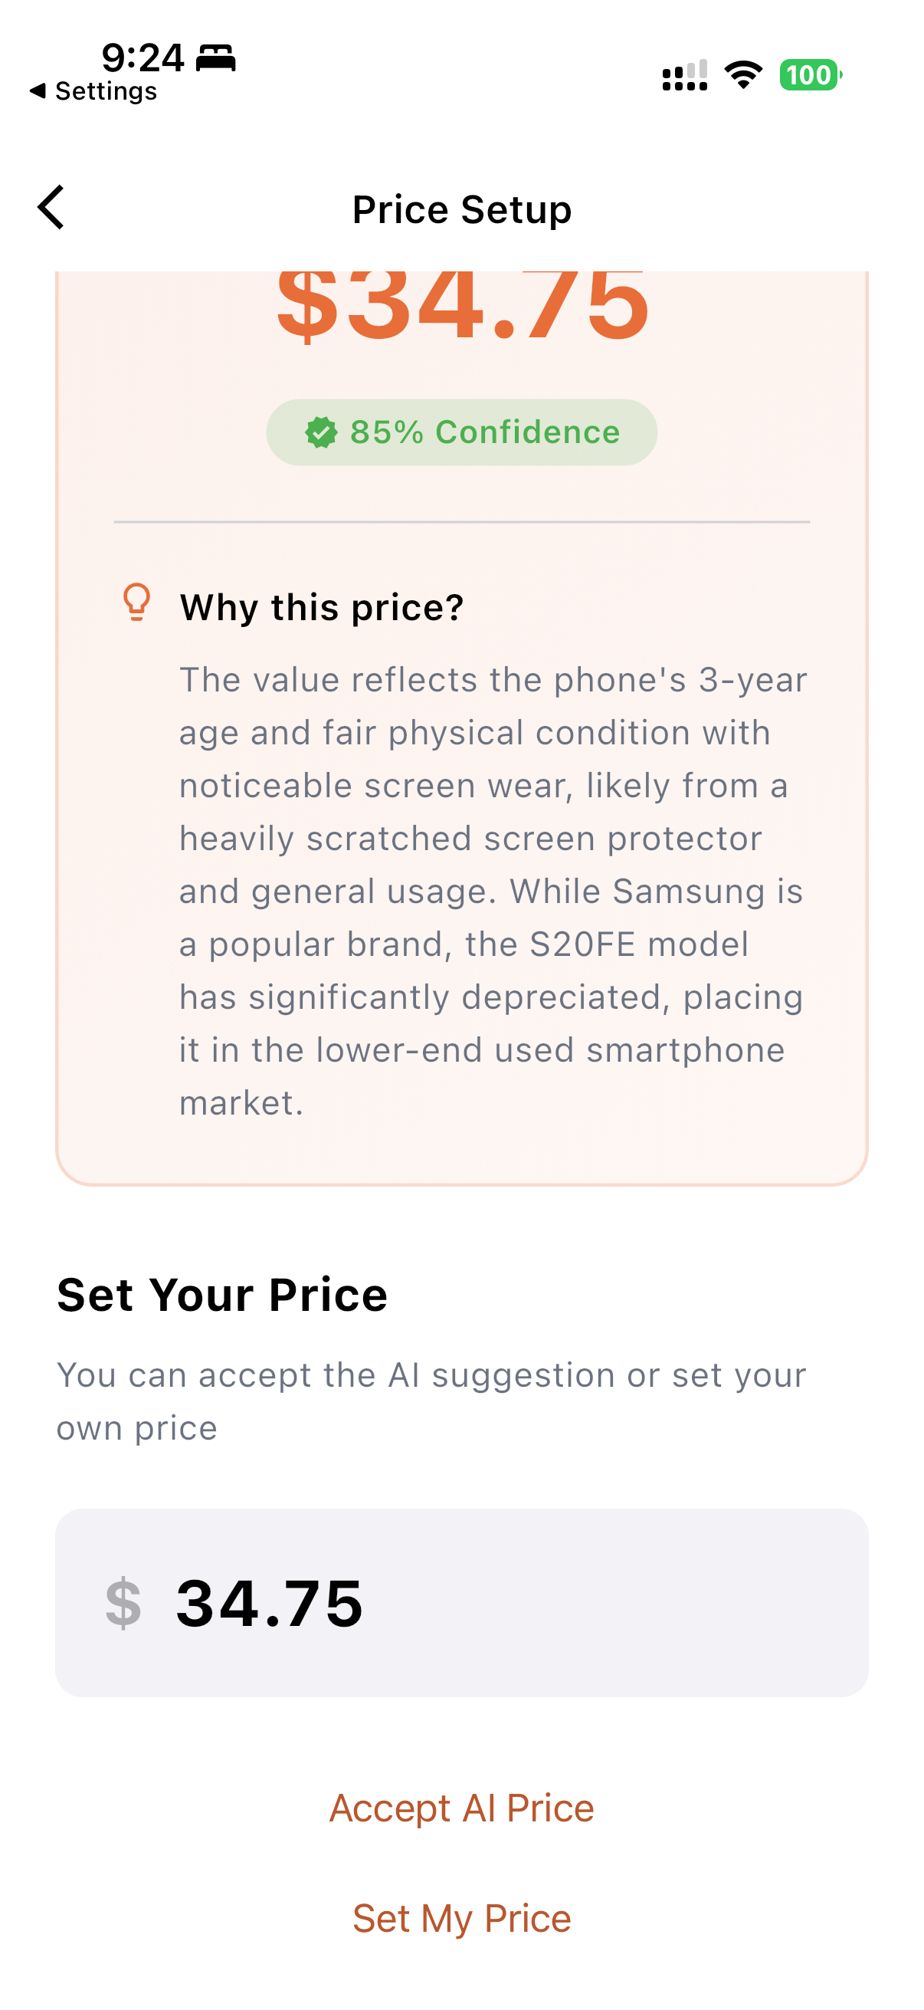This screenshot has height=2010, width=924.
Task: Tap the back chevron arrow icon
Action: [x=51, y=208]
